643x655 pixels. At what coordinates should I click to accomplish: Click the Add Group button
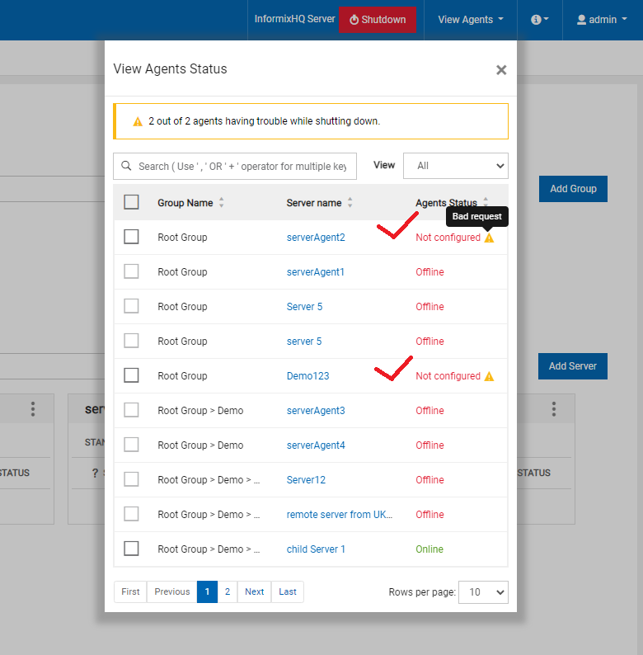coord(573,189)
